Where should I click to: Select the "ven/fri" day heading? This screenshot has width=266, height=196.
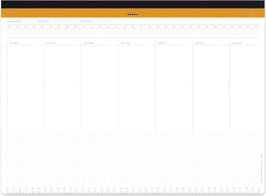click(x=162, y=43)
